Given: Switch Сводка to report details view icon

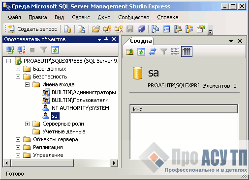Looking at the screenshot, I should [187, 51].
